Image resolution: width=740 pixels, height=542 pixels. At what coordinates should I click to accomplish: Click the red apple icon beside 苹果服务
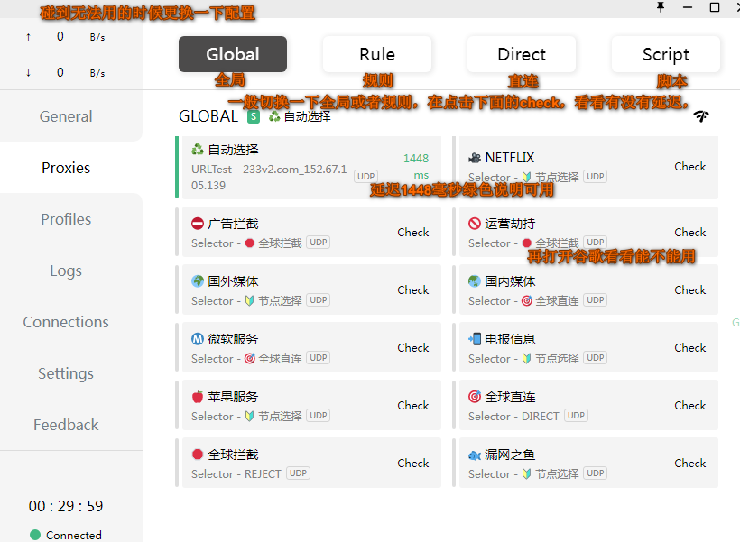(x=198, y=397)
